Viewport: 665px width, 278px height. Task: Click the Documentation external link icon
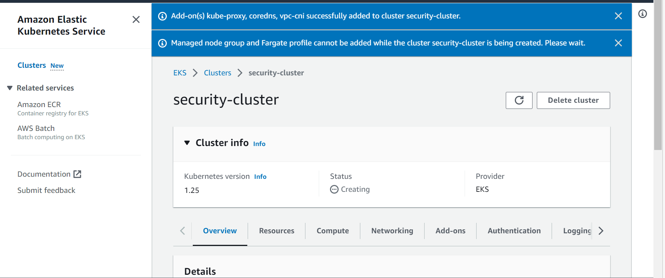[77, 174]
